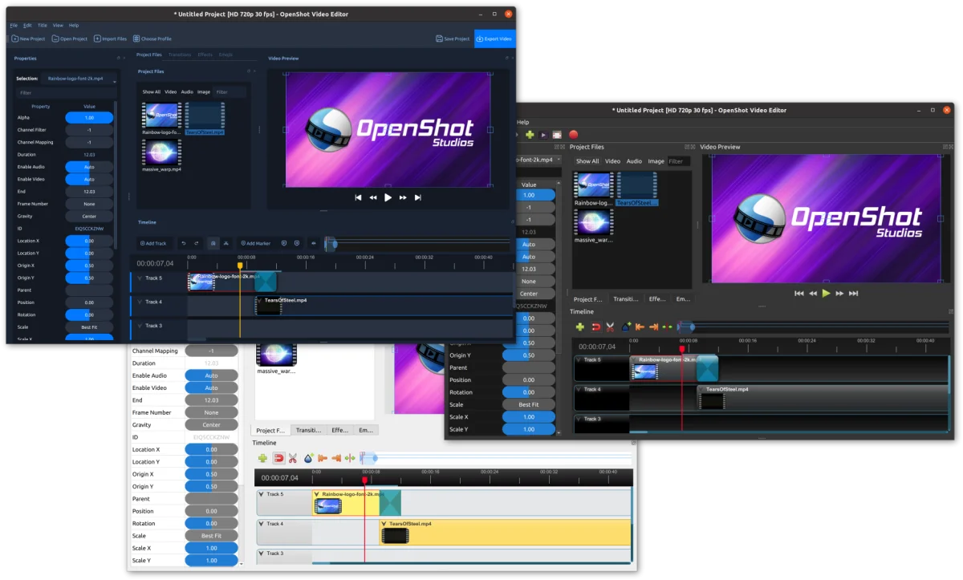Expand Track 4 arrow in front window

138,302
